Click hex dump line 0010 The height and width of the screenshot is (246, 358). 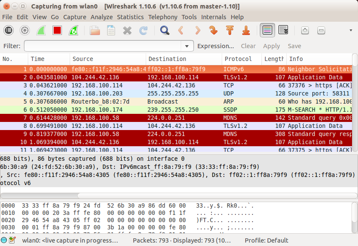click(128, 213)
